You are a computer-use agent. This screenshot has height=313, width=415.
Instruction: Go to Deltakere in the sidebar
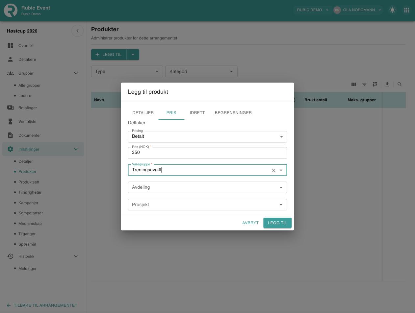point(43,60)
